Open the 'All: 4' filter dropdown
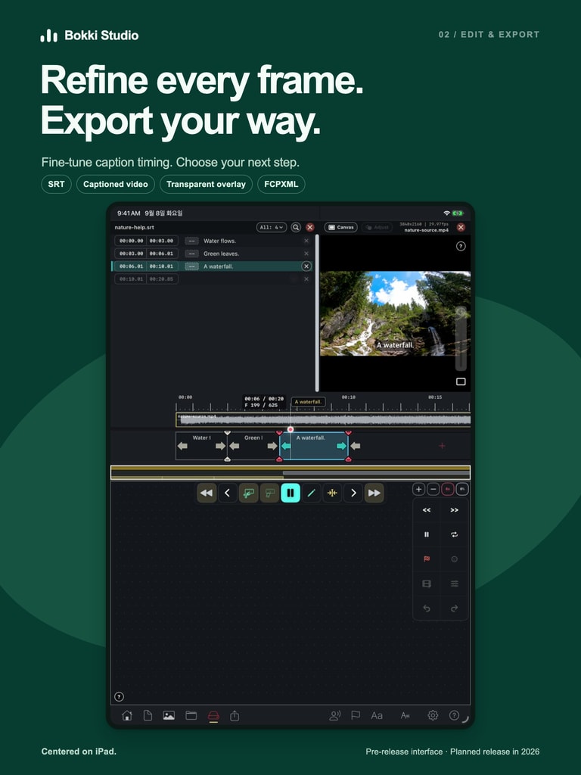Image resolution: width=581 pixels, height=775 pixels. click(x=272, y=227)
